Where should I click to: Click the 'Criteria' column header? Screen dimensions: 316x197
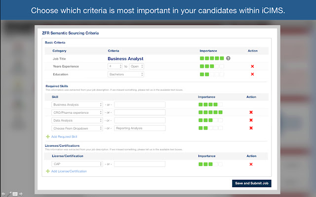pos(114,51)
